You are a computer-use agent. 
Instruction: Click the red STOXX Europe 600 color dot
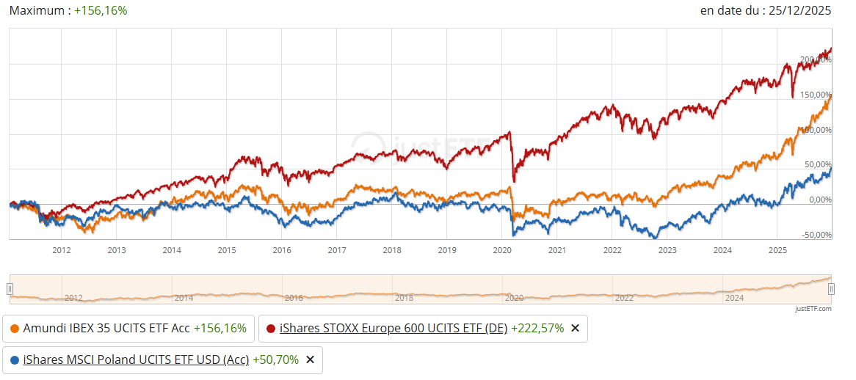click(270, 329)
